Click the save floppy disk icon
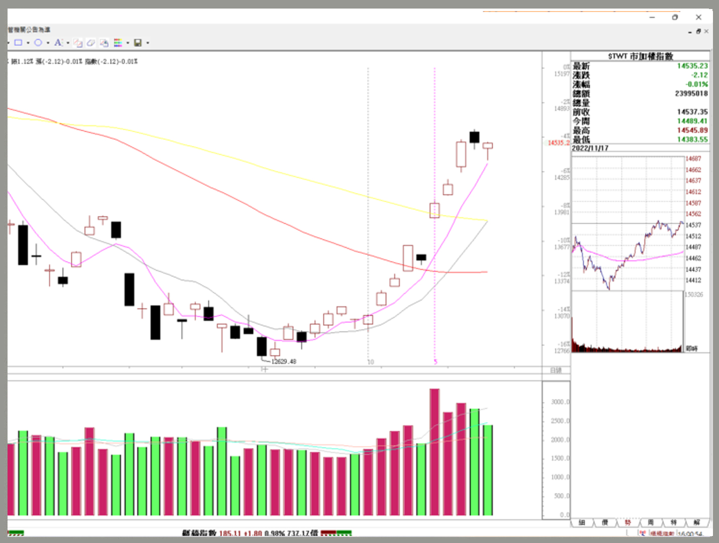Screen dimensions: 719x543 coord(138,43)
